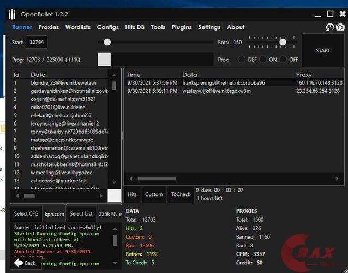The image size is (348, 273).
Task: Click the Bots count slider handle
Action: (x=283, y=42)
